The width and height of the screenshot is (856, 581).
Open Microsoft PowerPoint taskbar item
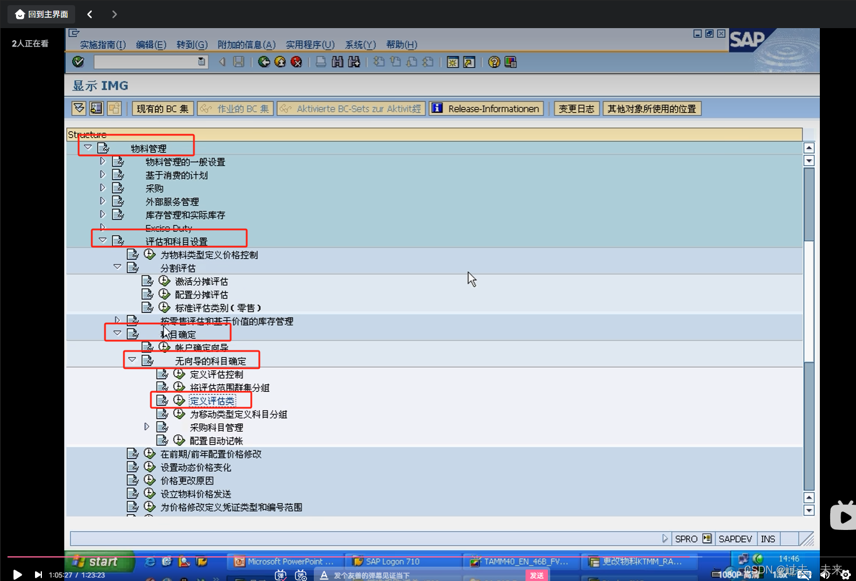click(x=285, y=561)
